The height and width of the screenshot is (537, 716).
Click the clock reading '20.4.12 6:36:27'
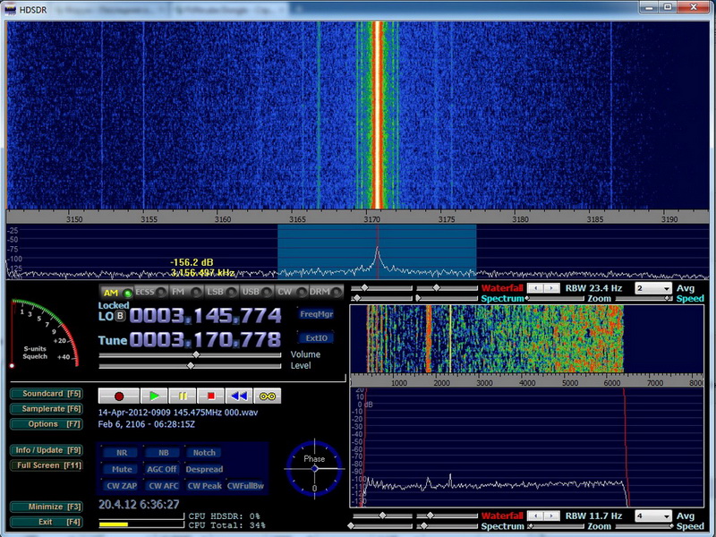point(139,504)
